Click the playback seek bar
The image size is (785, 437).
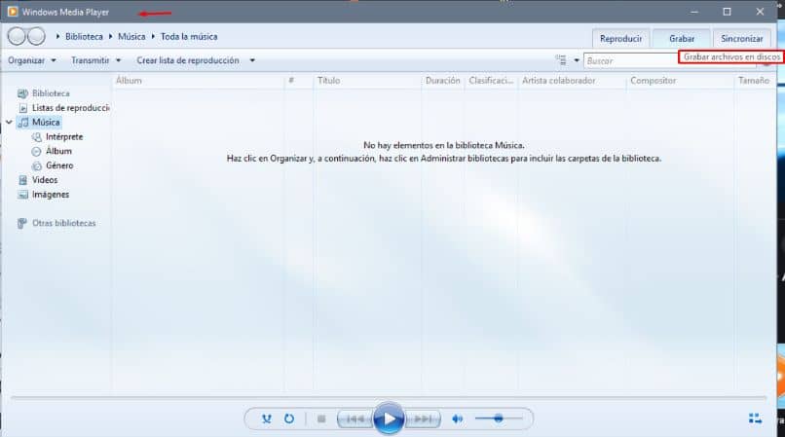click(x=389, y=397)
